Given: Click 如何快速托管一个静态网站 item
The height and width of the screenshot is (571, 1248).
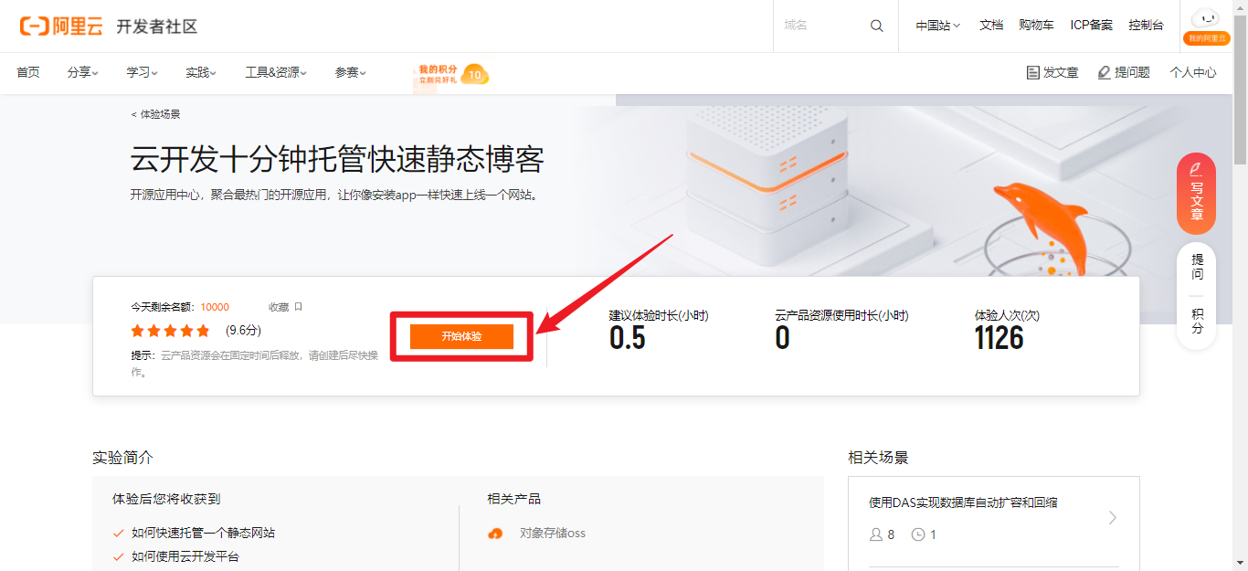Looking at the screenshot, I should (203, 533).
